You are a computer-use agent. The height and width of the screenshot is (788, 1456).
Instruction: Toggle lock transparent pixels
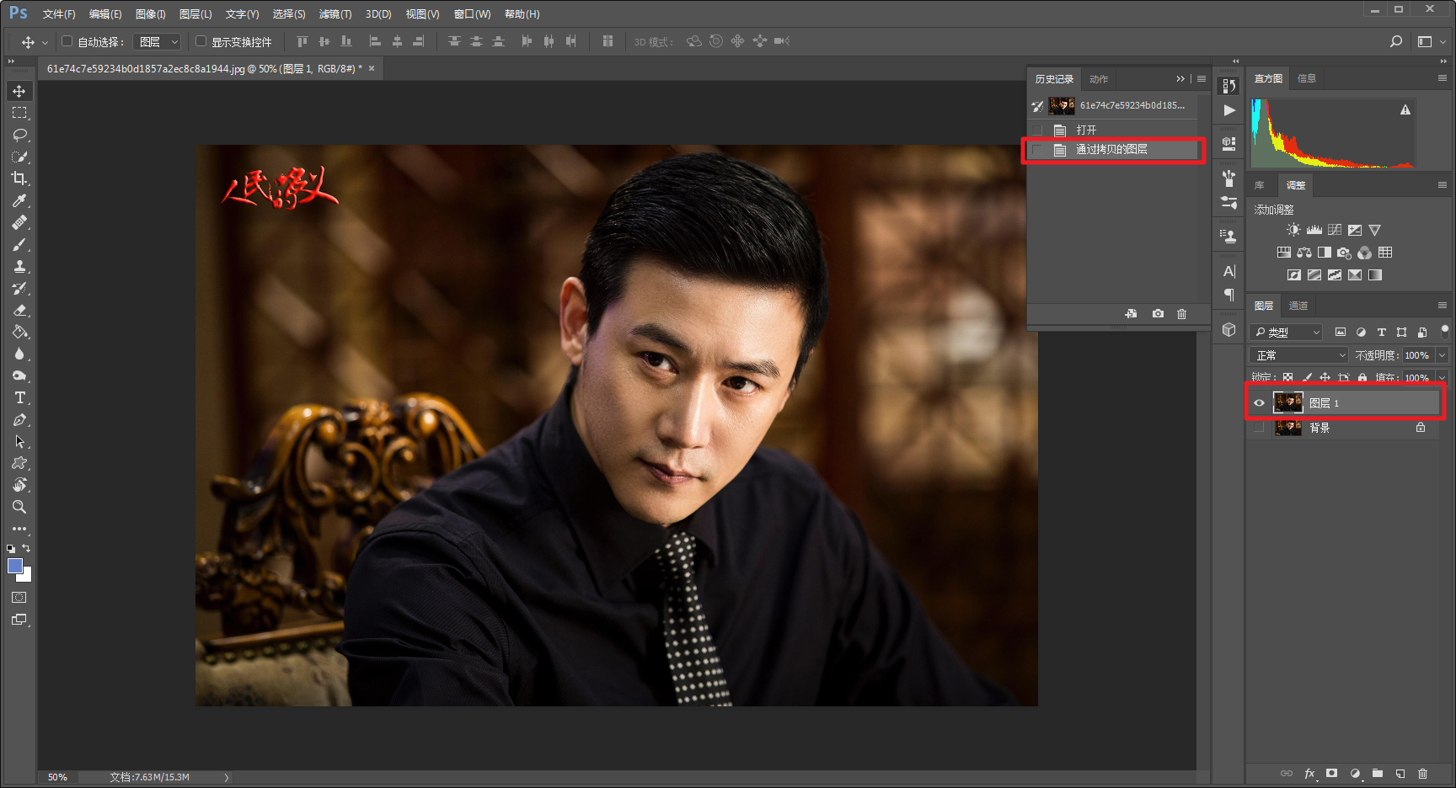tap(1287, 377)
